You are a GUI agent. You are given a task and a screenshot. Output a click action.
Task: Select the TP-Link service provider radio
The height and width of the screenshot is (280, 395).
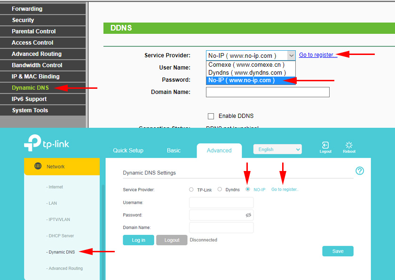[191, 190]
